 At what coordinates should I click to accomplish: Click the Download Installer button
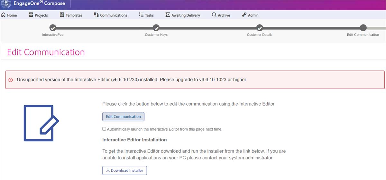tap(125, 170)
